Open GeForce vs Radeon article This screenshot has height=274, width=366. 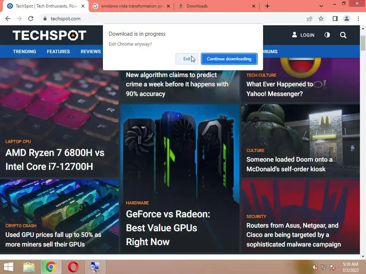[x=168, y=228]
